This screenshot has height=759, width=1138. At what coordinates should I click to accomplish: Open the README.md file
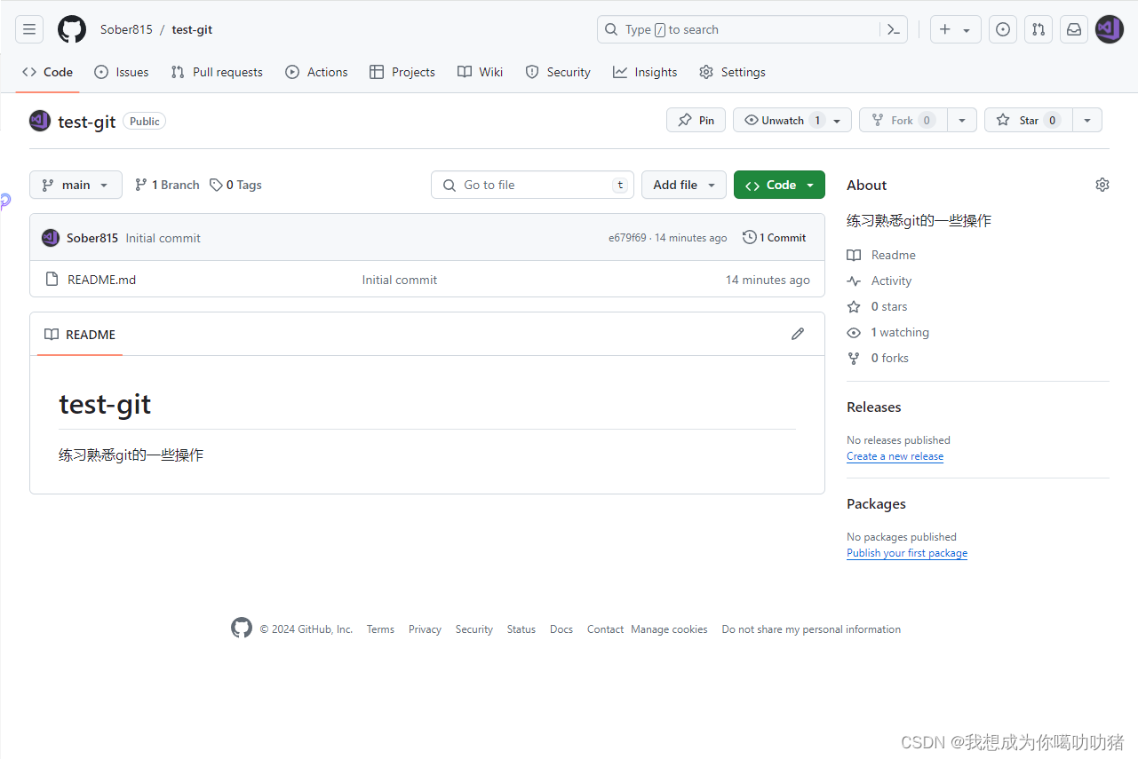pos(102,280)
